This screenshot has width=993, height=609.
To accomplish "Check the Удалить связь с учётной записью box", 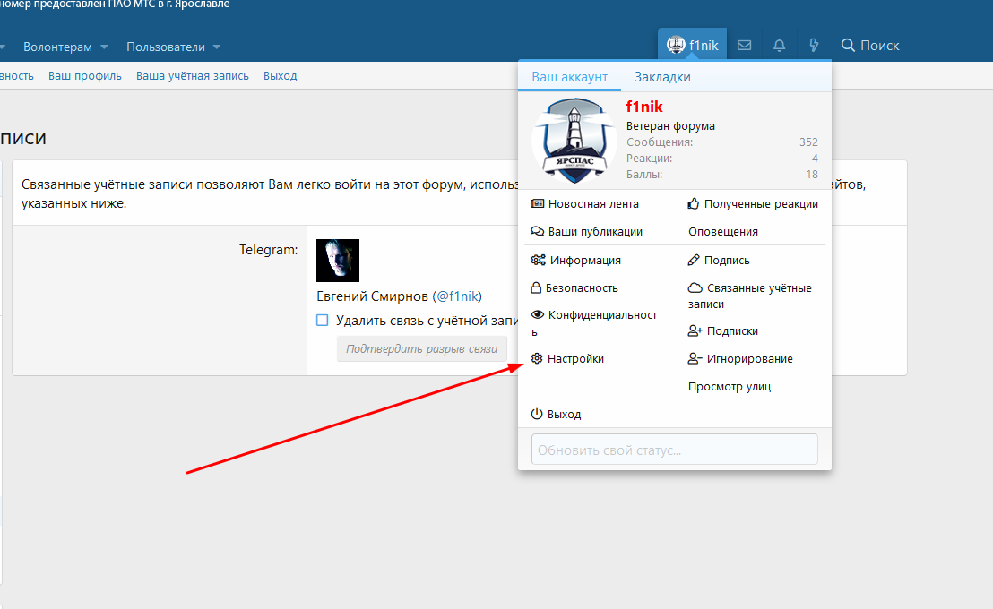I will (323, 321).
